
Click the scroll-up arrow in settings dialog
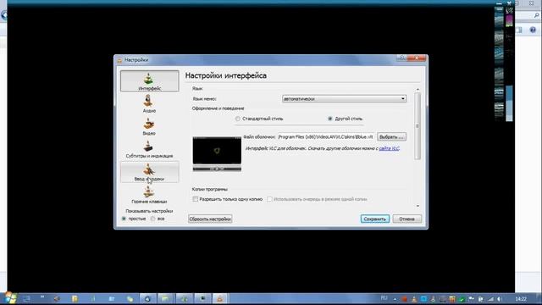click(418, 89)
